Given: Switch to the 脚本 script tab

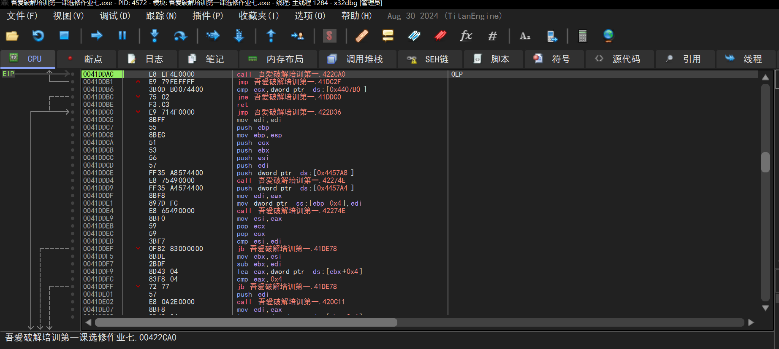Looking at the screenshot, I should tap(494, 59).
